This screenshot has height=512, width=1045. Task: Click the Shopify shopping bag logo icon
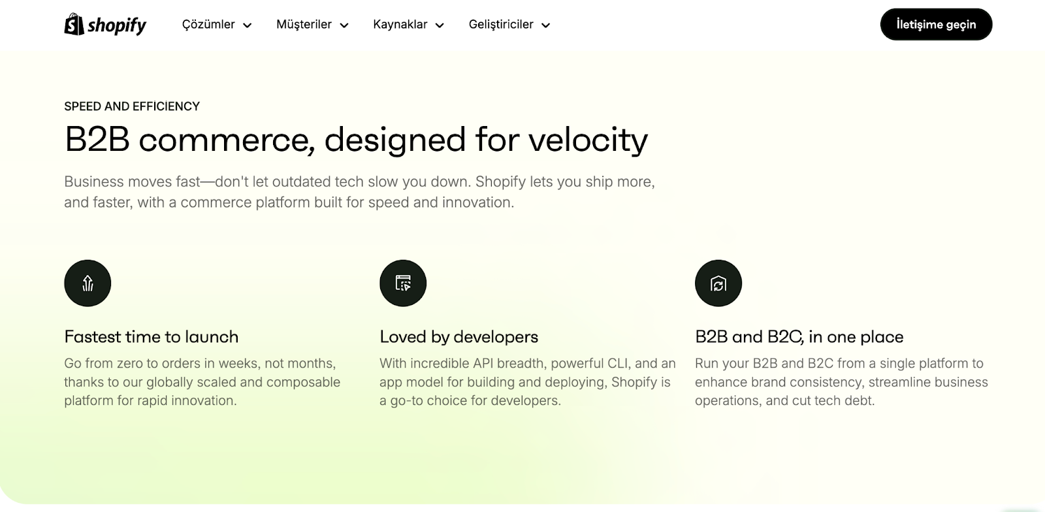point(73,24)
